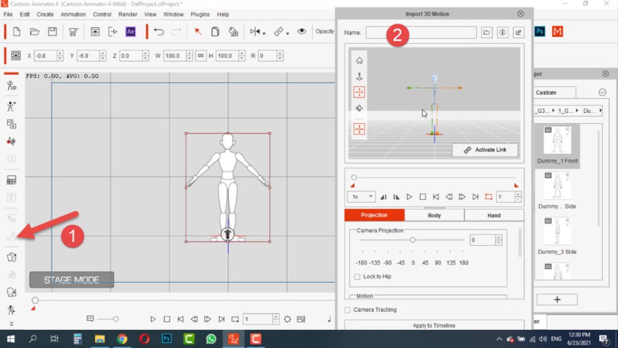The height and width of the screenshot is (348, 618).
Task: Click the motion Name input field
Action: click(421, 33)
